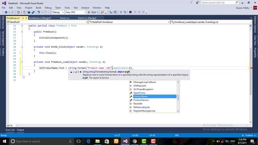Open the Test menu

coord(75,8)
